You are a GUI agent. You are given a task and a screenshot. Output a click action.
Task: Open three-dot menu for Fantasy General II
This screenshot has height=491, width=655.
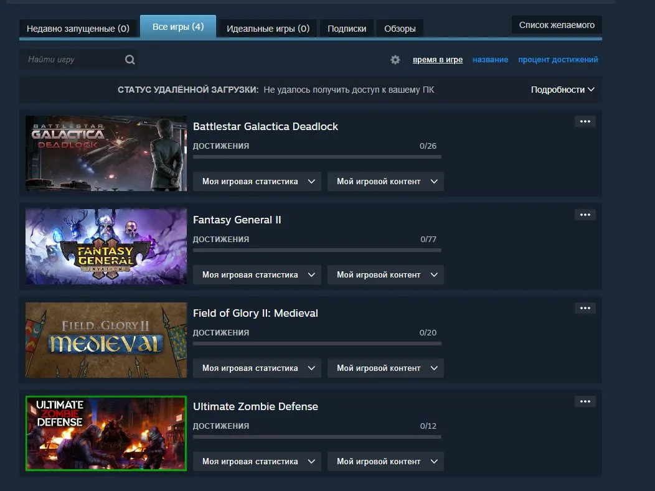(585, 215)
